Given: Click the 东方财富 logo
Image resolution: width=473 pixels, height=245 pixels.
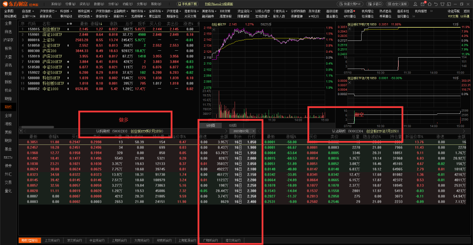Looking at the screenshot, I should click(x=21, y=4).
